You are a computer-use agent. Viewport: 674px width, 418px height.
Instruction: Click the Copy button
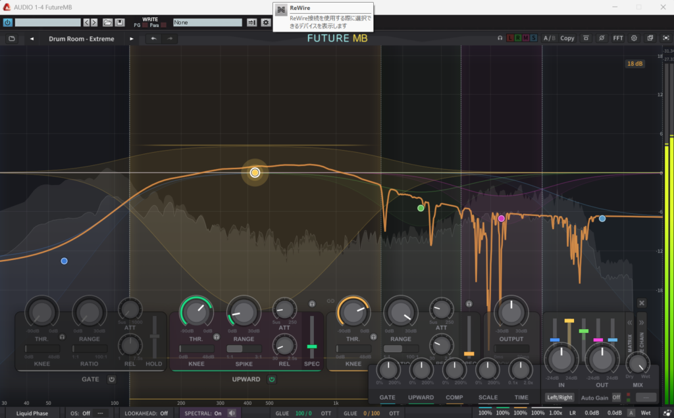pos(567,38)
